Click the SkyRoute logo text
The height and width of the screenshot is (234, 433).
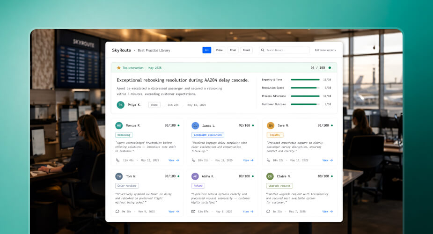(122, 50)
